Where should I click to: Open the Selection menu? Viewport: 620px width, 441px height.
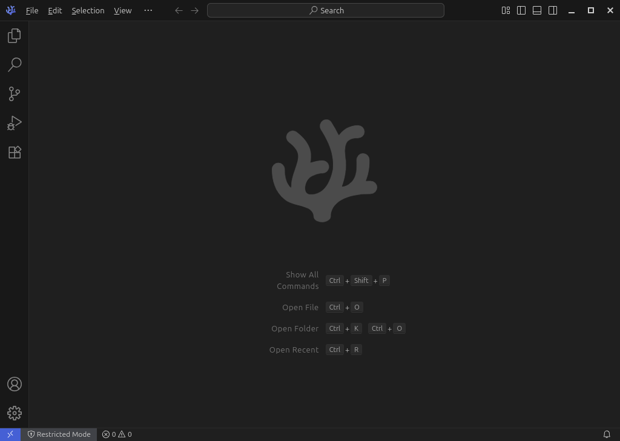(88, 10)
